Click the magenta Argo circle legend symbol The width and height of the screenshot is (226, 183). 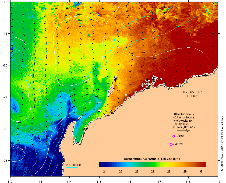[174, 136]
